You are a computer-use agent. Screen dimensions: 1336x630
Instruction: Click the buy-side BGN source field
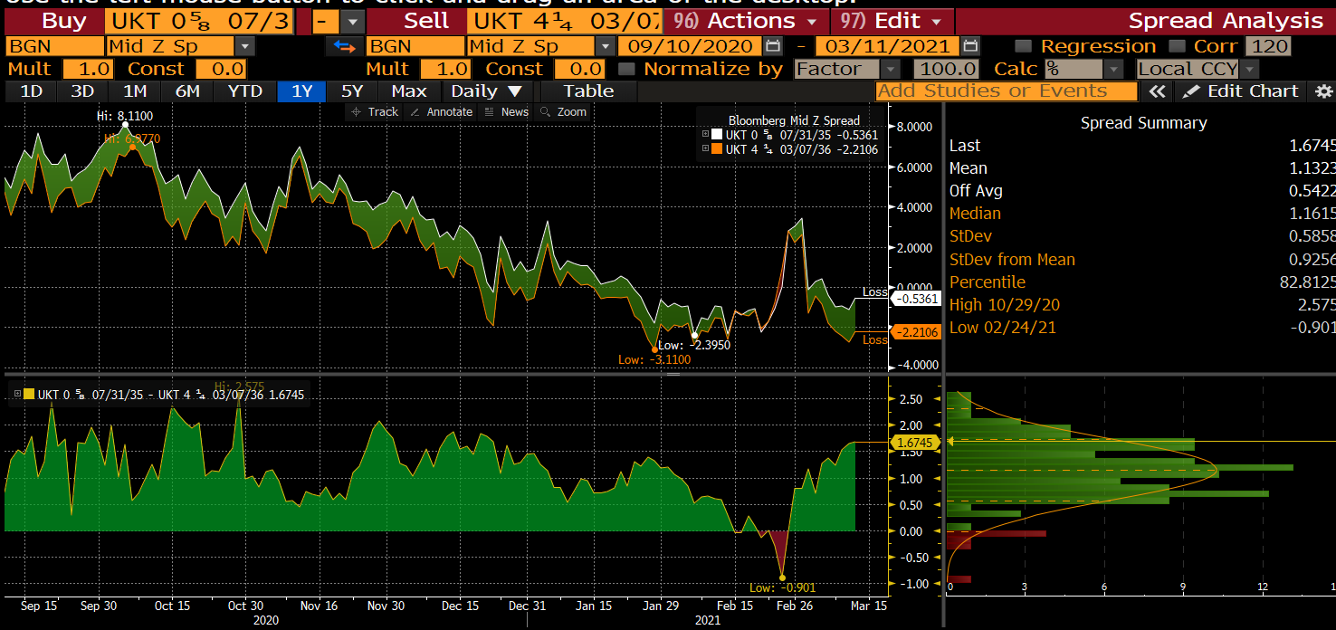(x=54, y=46)
